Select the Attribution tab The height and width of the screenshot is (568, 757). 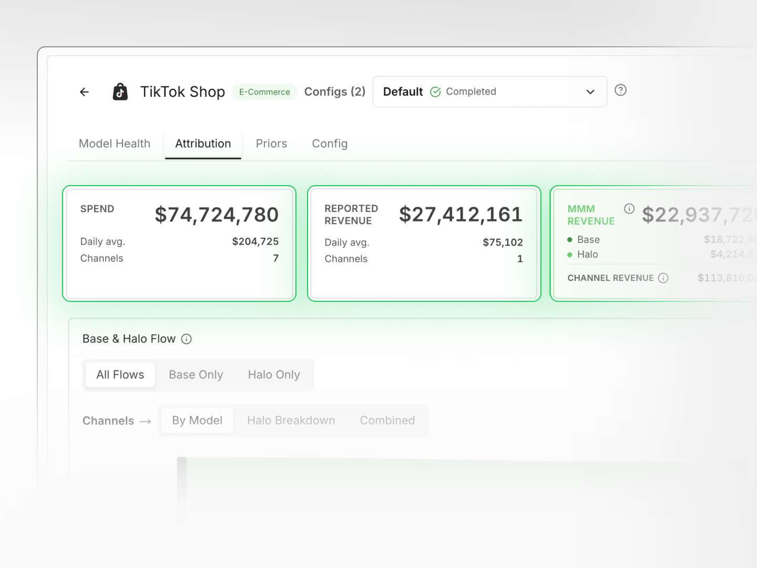pos(203,144)
